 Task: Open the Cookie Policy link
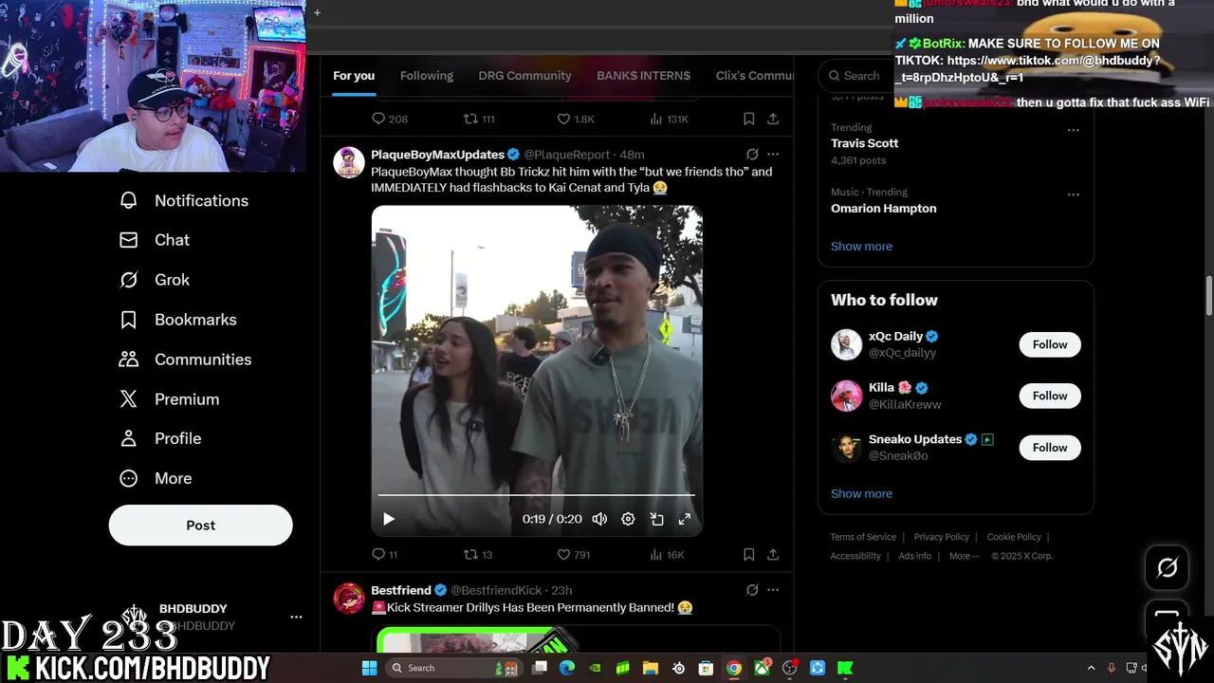pyautogui.click(x=1014, y=537)
